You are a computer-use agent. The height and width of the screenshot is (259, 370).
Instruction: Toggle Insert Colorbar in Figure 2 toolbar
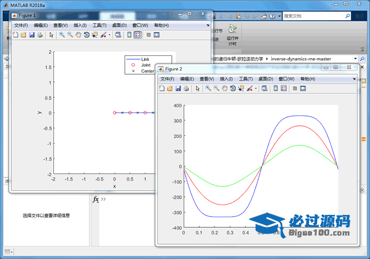(276, 89)
